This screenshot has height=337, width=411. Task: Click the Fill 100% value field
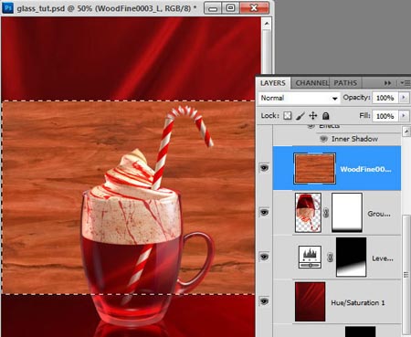tap(385, 116)
